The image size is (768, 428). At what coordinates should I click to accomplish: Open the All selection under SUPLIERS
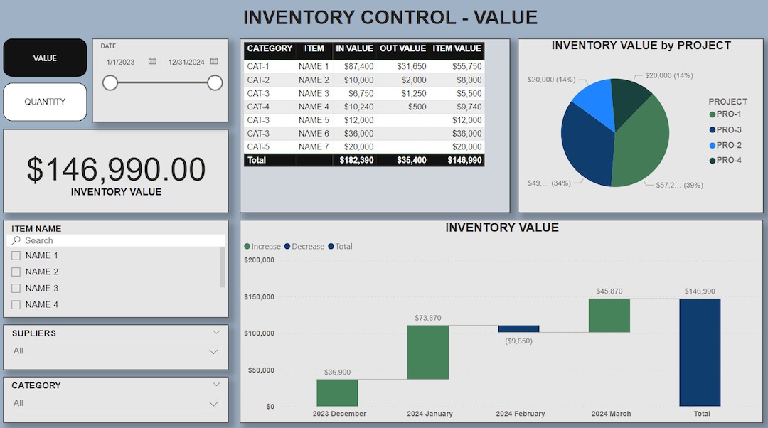[213, 351]
